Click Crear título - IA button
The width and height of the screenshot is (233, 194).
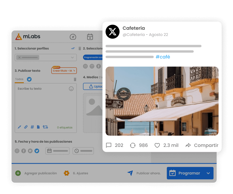(64, 70)
